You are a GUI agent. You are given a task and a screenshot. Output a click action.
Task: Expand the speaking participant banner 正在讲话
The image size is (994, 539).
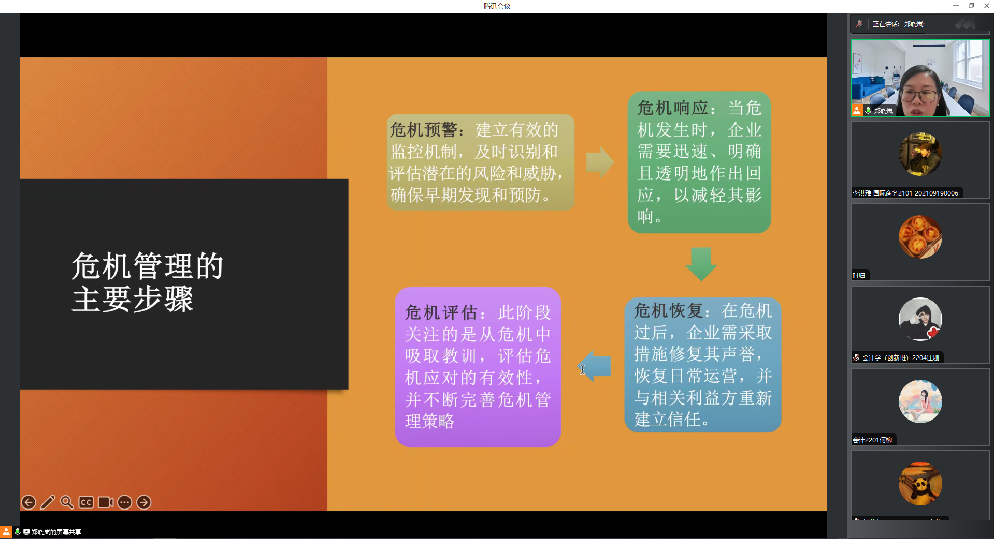coord(899,23)
